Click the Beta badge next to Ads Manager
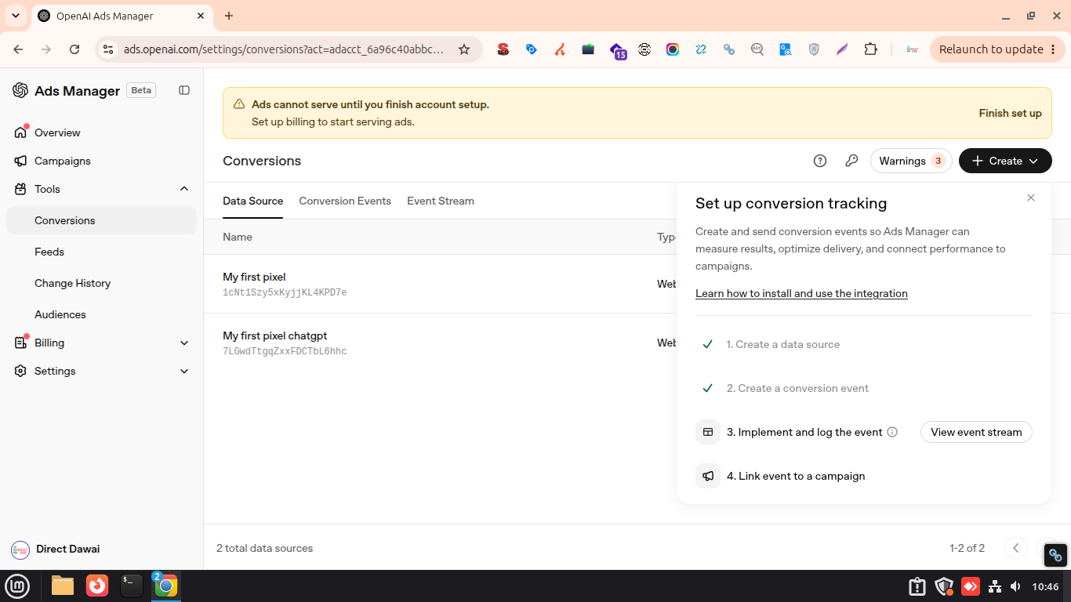 [141, 90]
